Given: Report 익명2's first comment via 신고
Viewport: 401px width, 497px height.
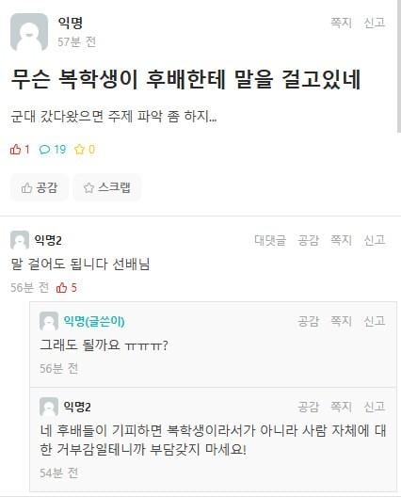Looking at the screenshot, I should click(375, 240).
